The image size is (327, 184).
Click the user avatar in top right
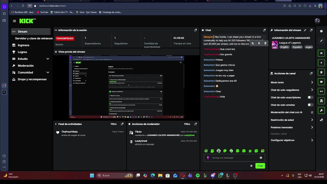tap(317, 21)
